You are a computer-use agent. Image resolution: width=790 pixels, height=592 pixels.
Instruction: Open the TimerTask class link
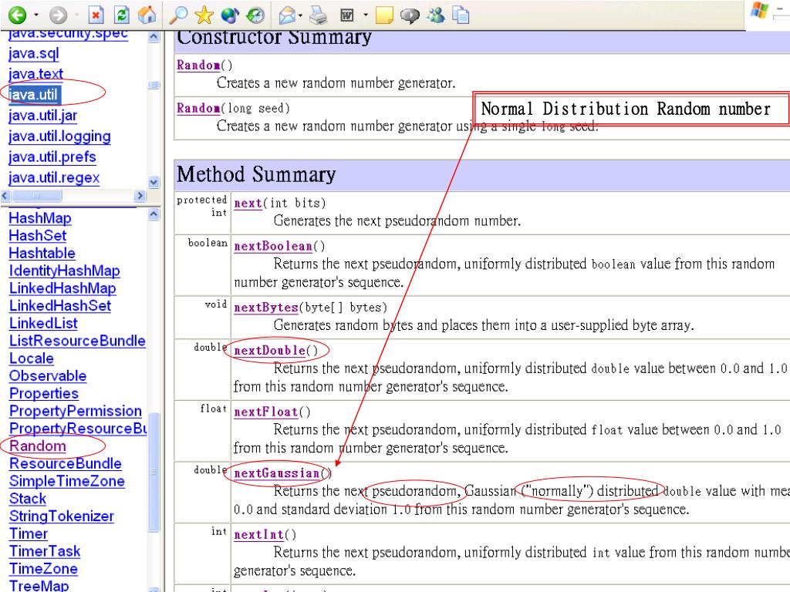[45, 552]
